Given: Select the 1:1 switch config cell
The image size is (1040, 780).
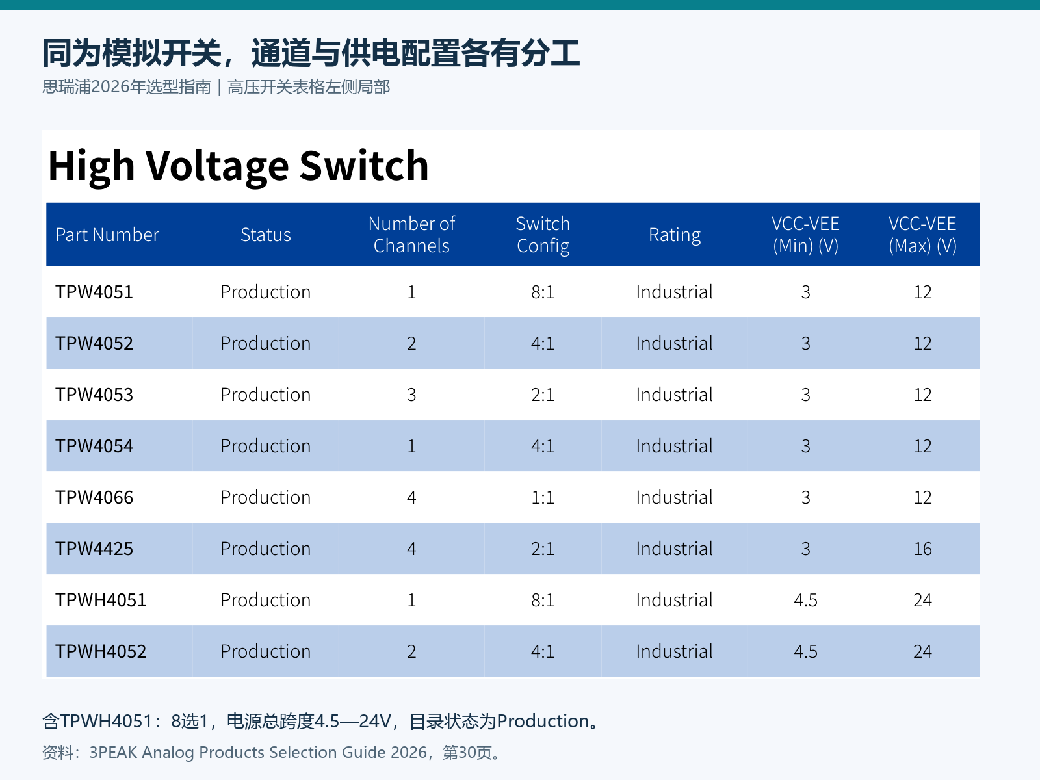Looking at the screenshot, I should pyautogui.click(x=543, y=497).
